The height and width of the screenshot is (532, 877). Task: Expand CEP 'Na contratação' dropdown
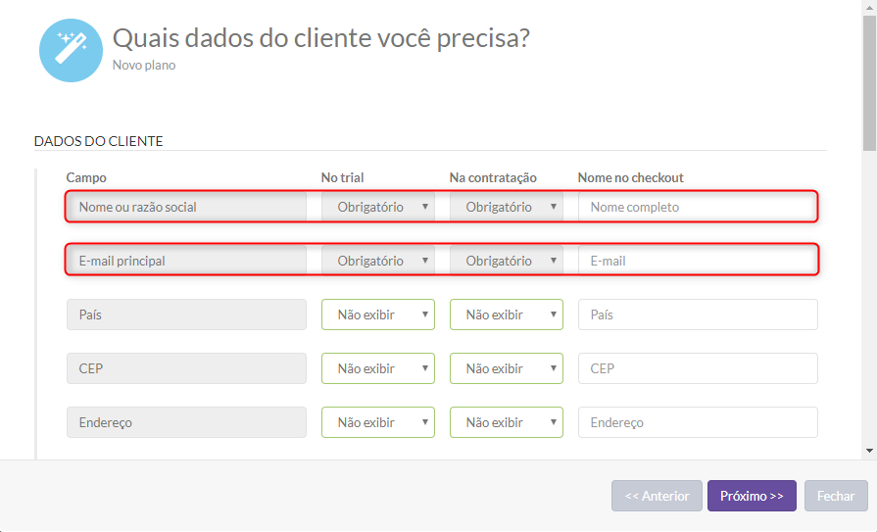(506, 368)
